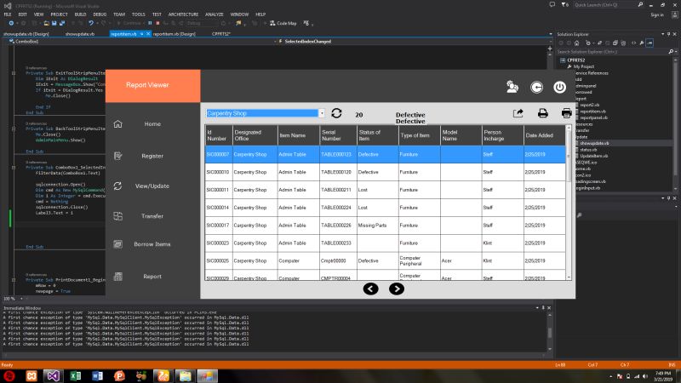Open the WINDOW menu

239,14
